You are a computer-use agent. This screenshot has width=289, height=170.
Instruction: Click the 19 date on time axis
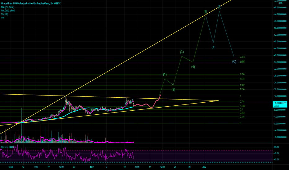[x=48, y=167]
